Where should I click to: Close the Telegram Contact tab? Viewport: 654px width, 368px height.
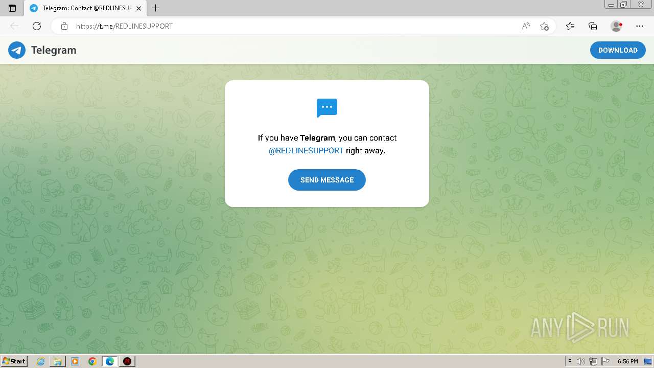138,8
